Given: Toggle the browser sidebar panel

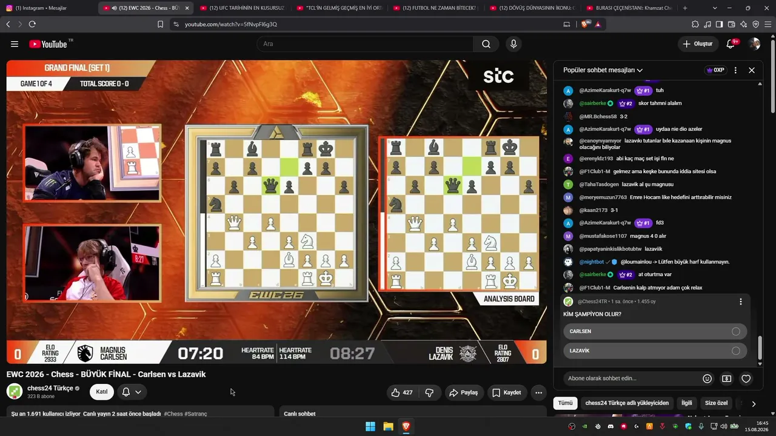Looking at the screenshot, I should [719, 24].
